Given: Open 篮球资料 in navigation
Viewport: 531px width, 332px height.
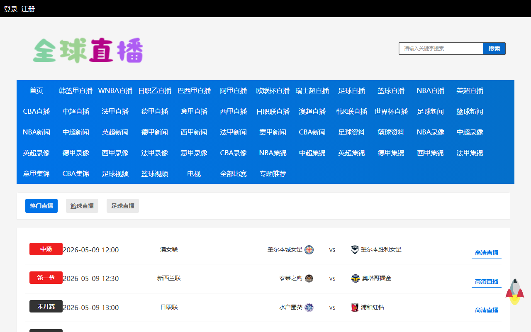Looking at the screenshot, I should [391, 132].
